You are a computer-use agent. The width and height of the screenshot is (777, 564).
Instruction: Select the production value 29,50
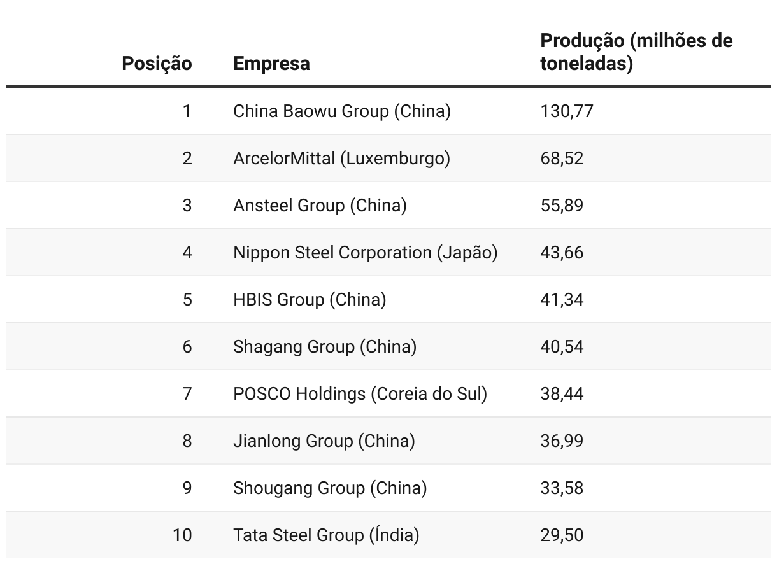[562, 535]
